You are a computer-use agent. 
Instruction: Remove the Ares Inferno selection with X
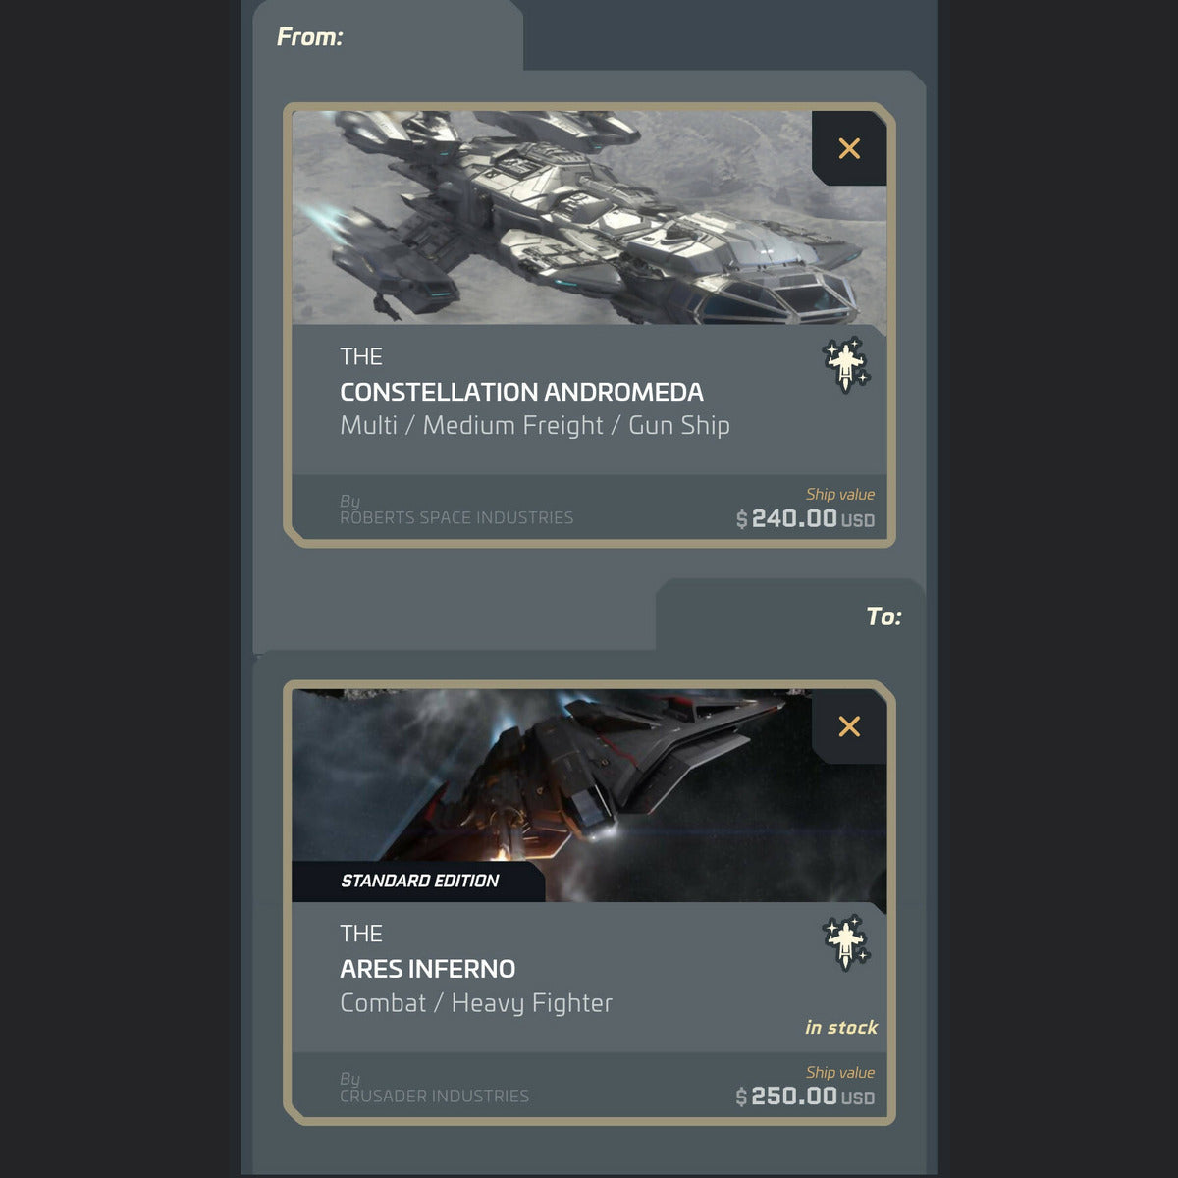849,726
